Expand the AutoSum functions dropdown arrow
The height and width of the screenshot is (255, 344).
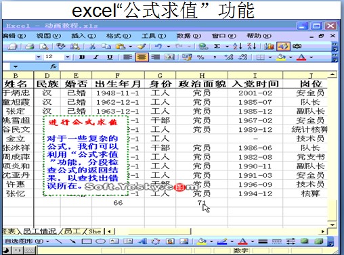click(x=227, y=47)
